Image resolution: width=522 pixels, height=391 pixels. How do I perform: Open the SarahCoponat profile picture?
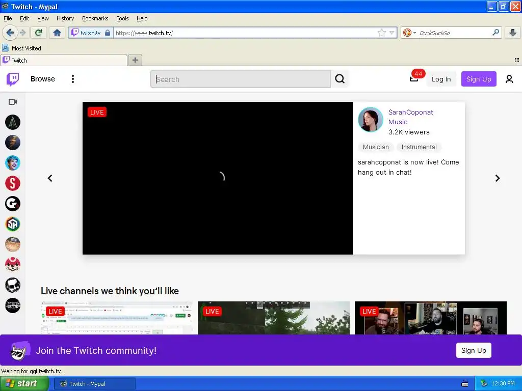point(371,119)
